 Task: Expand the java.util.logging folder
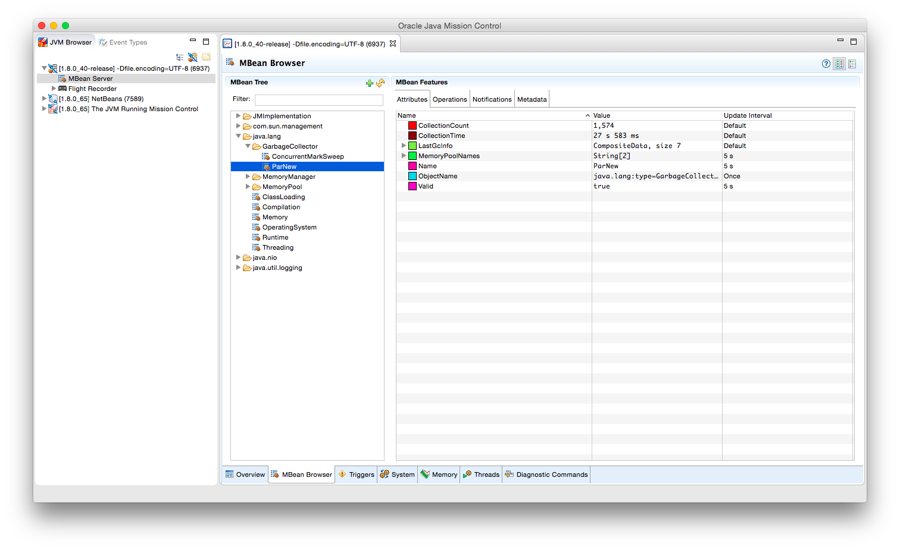click(x=238, y=268)
